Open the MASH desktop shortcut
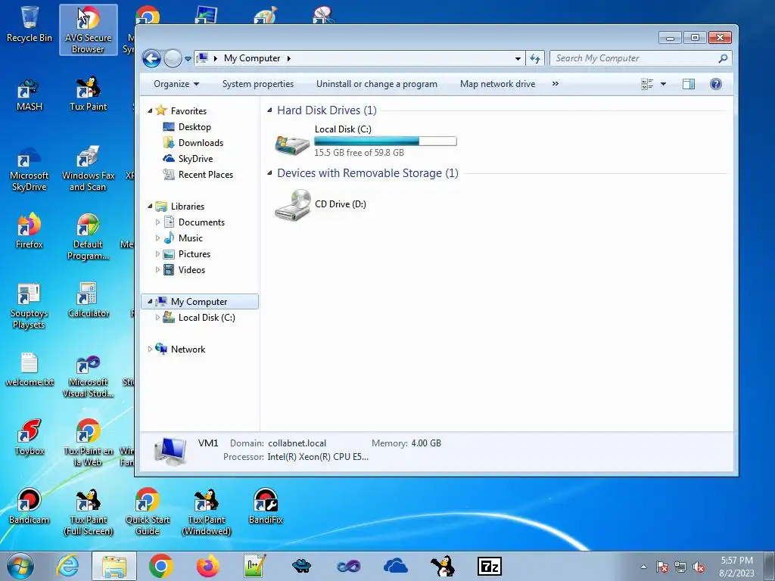775x581 pixels. (x=30, y=95)
